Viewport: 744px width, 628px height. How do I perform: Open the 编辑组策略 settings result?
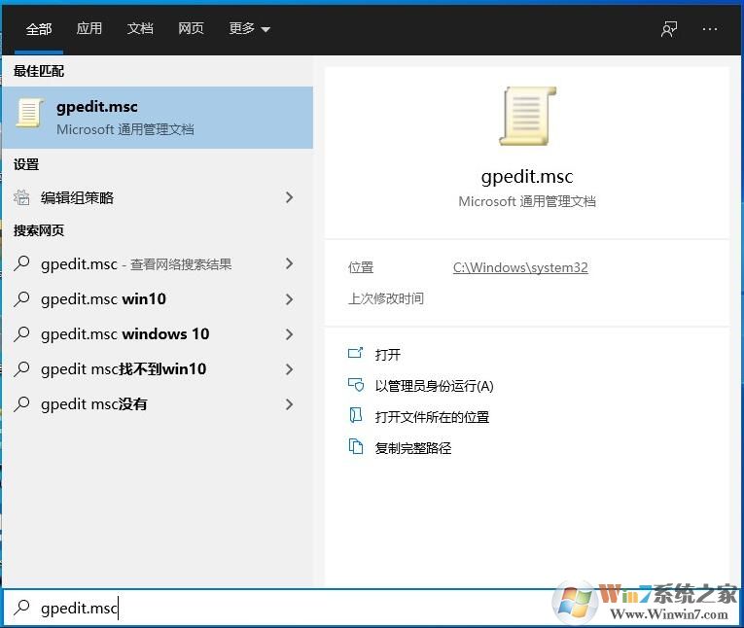click(x=158, y=197)
